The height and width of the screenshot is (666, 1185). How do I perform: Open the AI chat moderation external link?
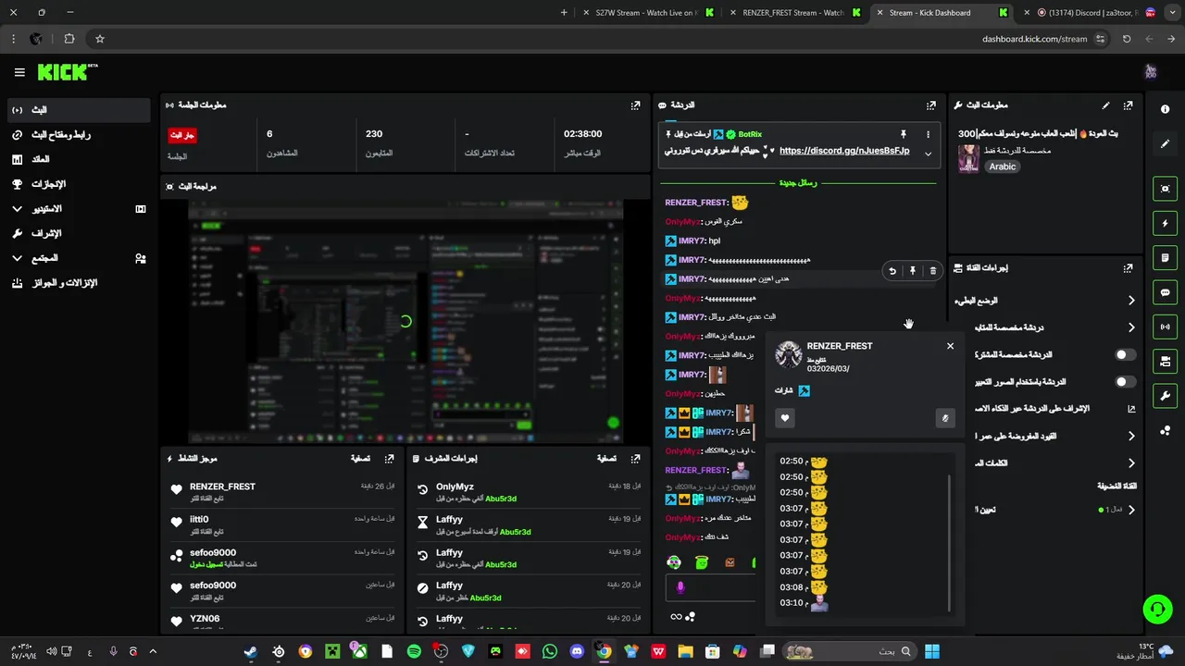click(x=1131, y=408)
